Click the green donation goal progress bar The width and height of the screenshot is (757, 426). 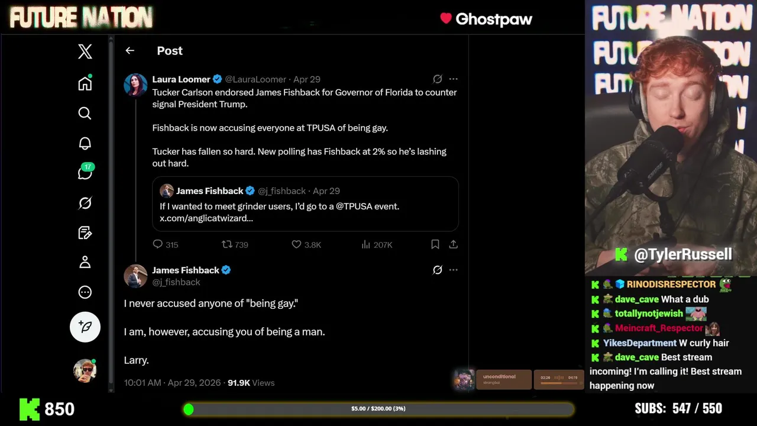[378, 409]
